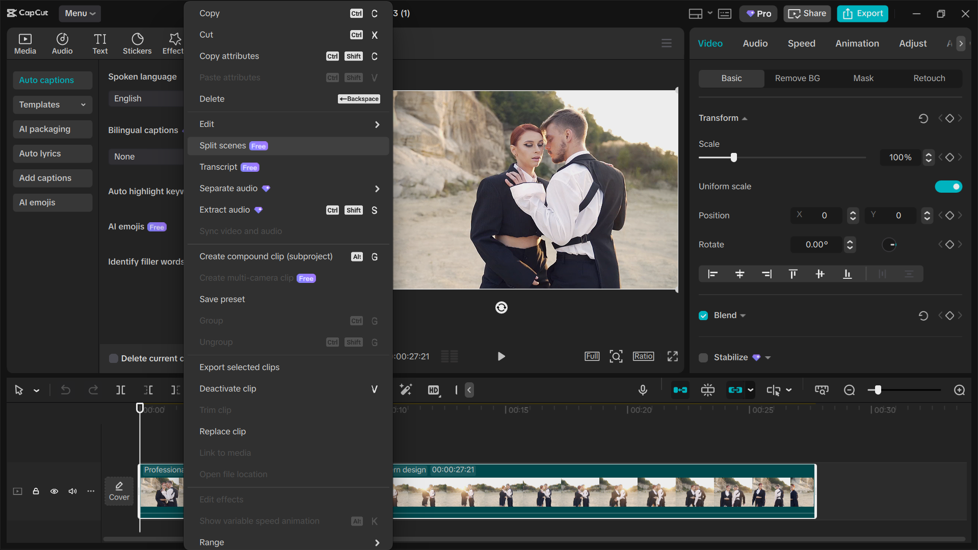Select the cursor selection tool above the timeline
The height and width of the screenshot is (550, 978).
[x=19, y=390]
